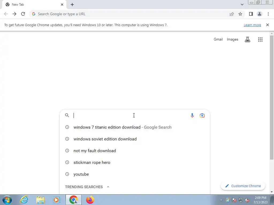Show hidden tray icons arrow
Screen dimensions: 274x205
pyautogui.click(x=221, y=200)
